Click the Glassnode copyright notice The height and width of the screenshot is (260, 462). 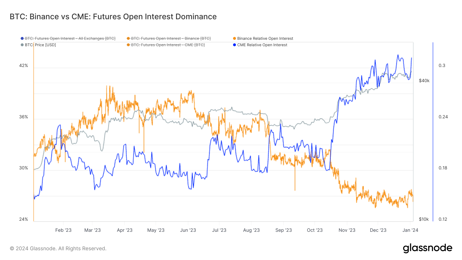(x=58, y=248)
